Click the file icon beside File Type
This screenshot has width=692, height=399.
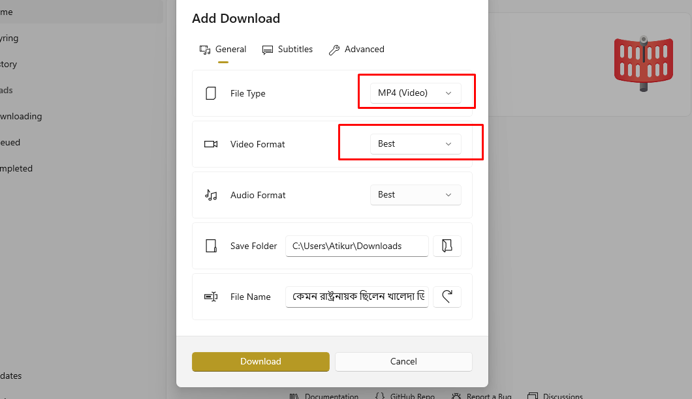(x=210, y=93)
